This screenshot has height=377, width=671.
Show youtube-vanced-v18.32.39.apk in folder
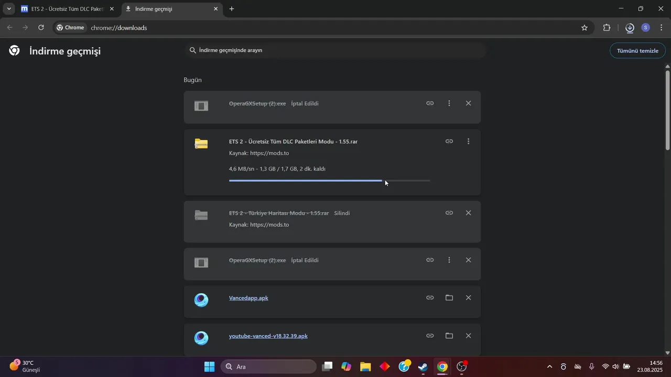(x=449, y=336)
